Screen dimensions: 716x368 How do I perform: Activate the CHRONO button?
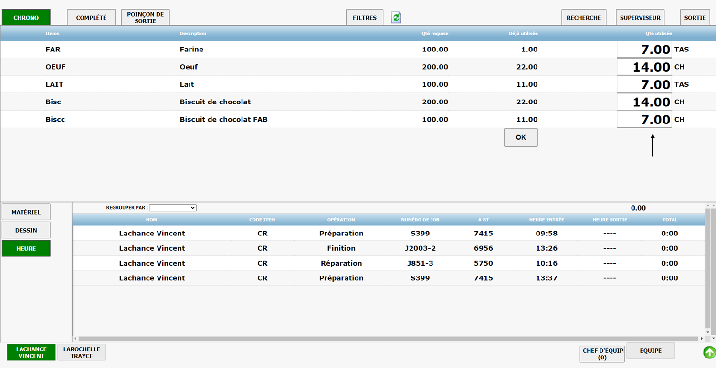coord(26,18)
